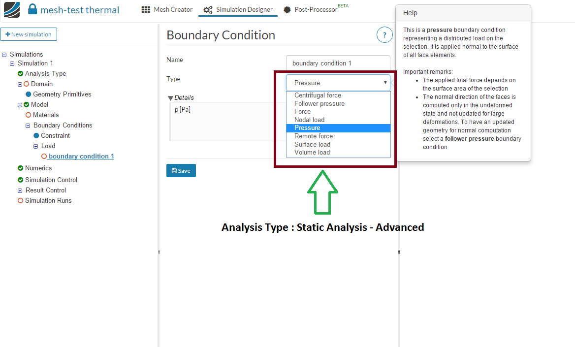
Task: Choose Centrifugal force from the list
Action: [x=338, y=95]
